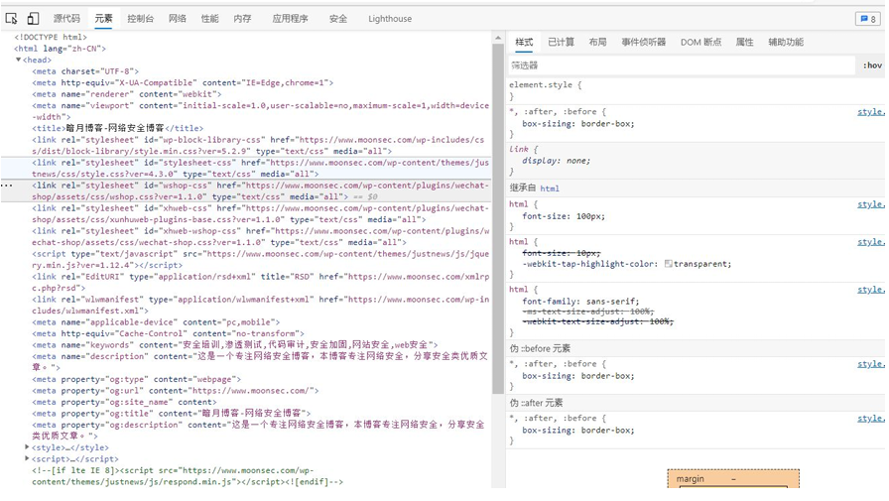Select the meta X-UA-Compatible node
The height and width of the screenshot is (501, 889).
(183, 82)
